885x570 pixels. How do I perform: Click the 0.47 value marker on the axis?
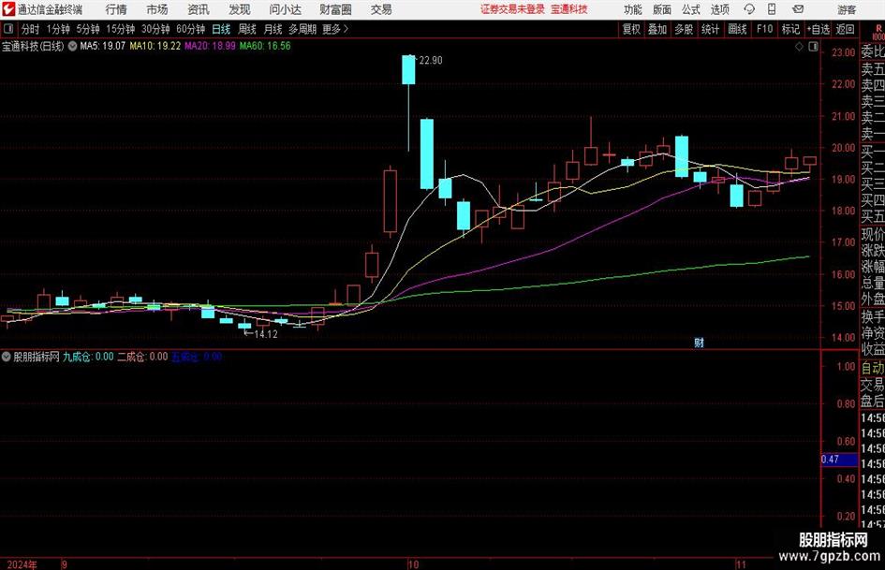(x=839, y=460)
